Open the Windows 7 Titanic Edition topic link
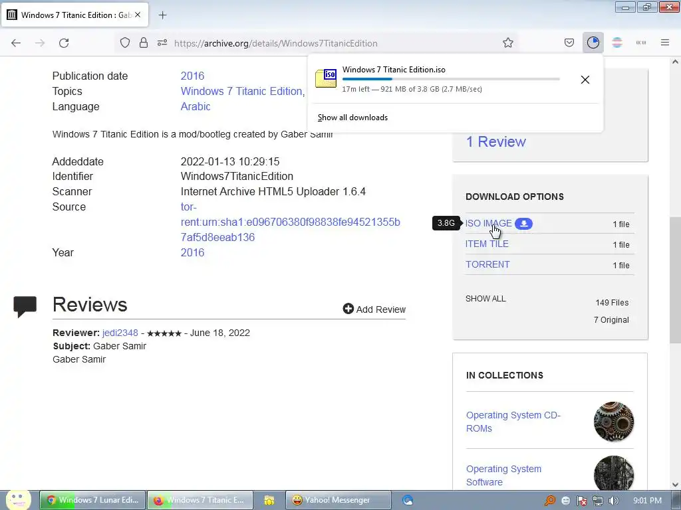Image resolution: width=681 pixels, height=510 pixels. tap(241, 91)
